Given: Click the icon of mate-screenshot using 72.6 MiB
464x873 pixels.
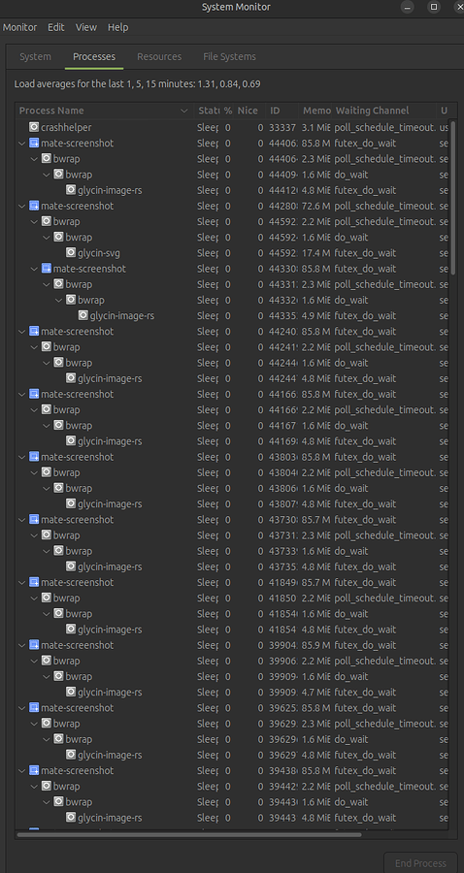Looking at the screenshot, I should click(34, 206).
